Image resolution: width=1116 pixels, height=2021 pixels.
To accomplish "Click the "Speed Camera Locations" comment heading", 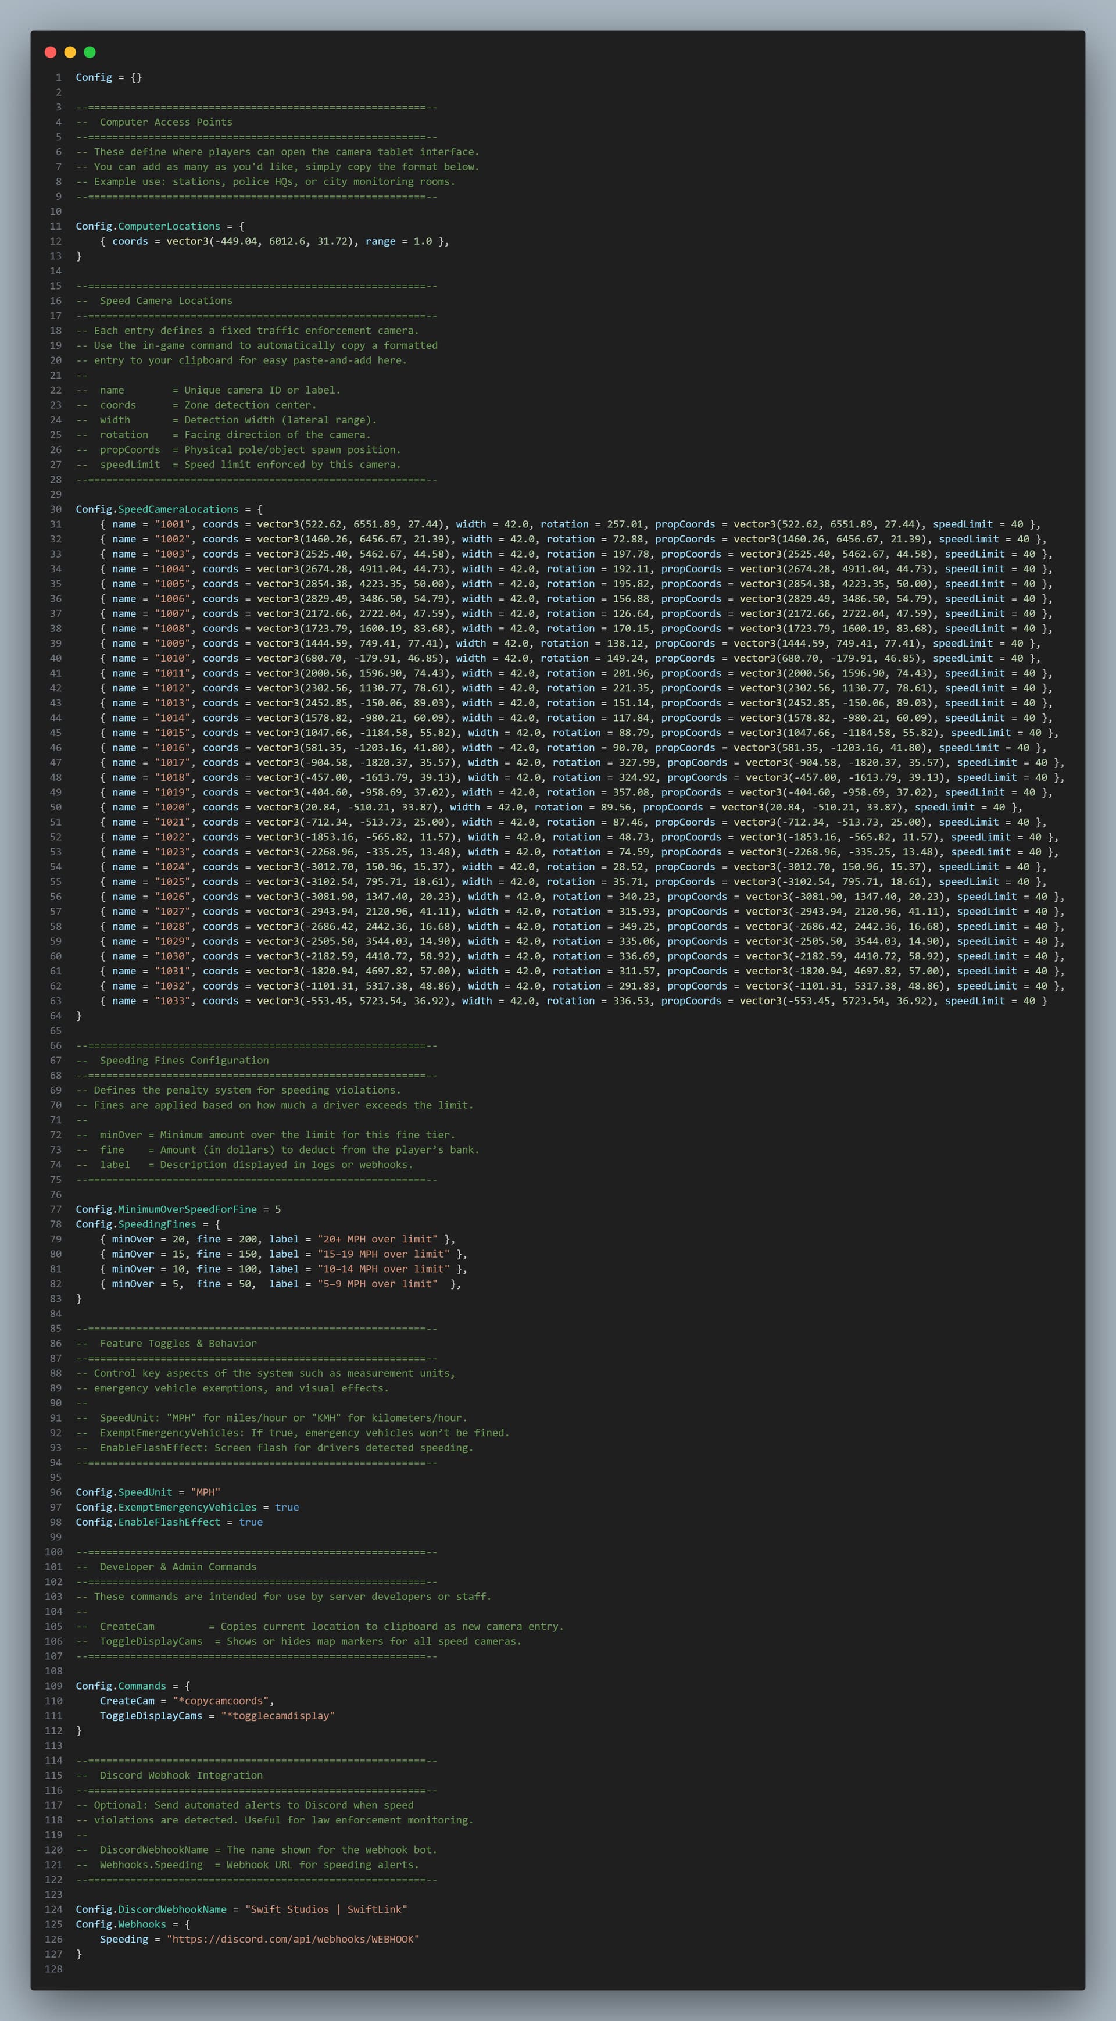I will (166, 301).
